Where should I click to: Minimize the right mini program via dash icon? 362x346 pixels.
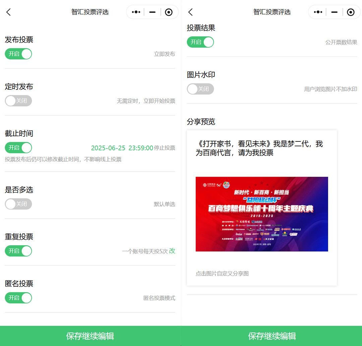[x=334, y=12]
